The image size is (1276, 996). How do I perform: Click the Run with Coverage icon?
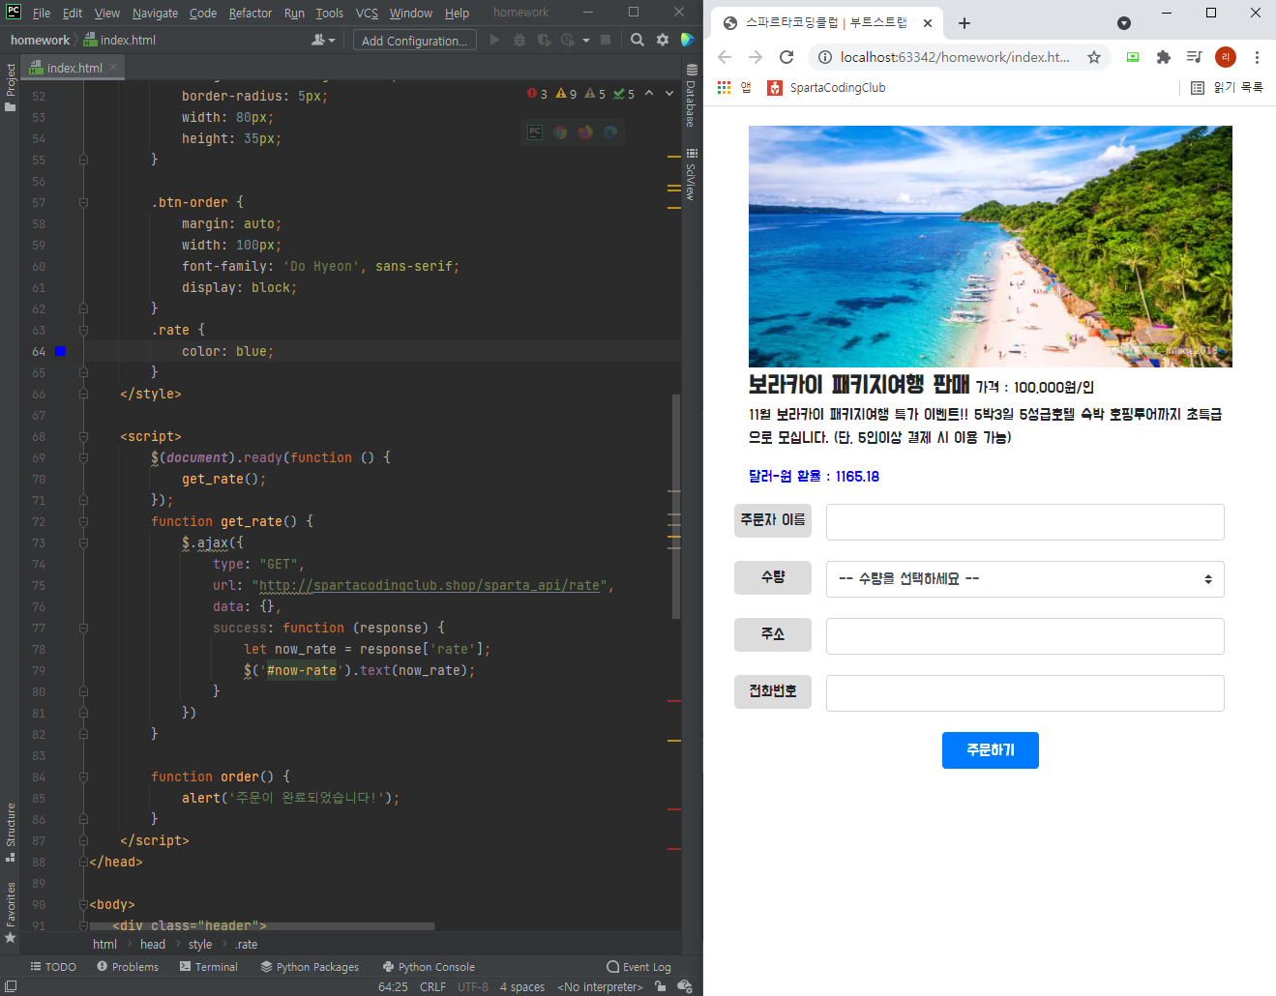pos(544,40)
